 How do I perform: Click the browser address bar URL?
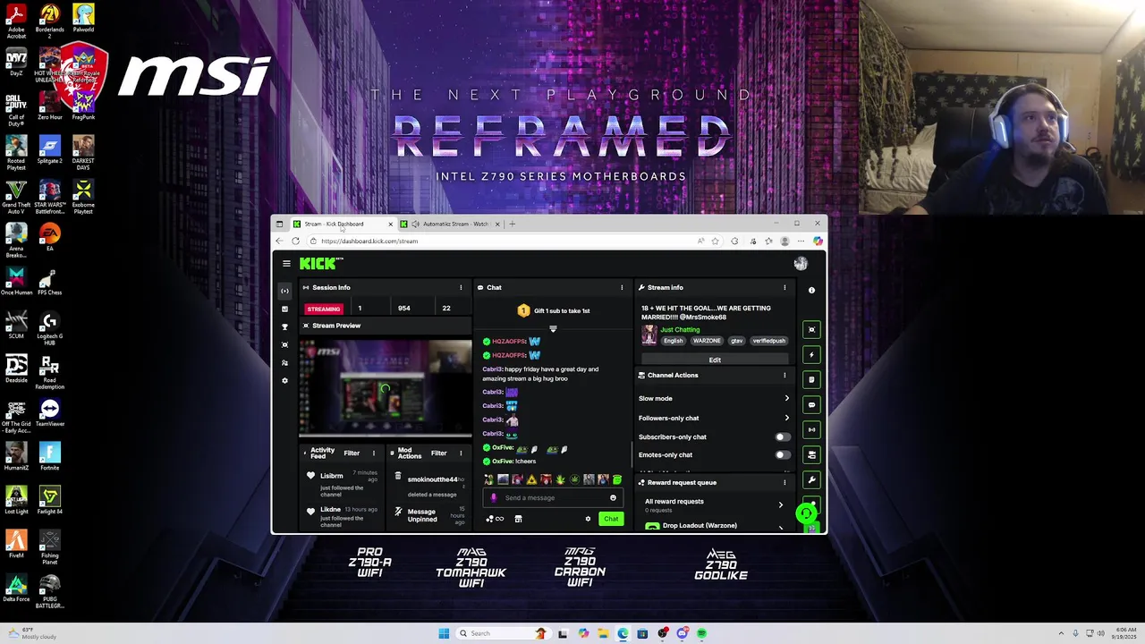369,241
